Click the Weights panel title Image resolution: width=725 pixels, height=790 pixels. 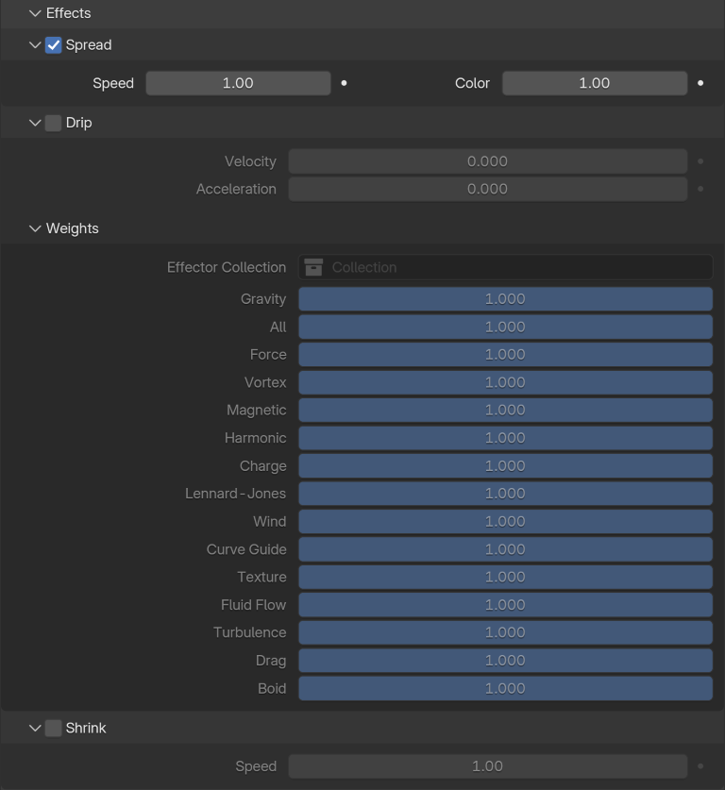(x=73, y=228)
